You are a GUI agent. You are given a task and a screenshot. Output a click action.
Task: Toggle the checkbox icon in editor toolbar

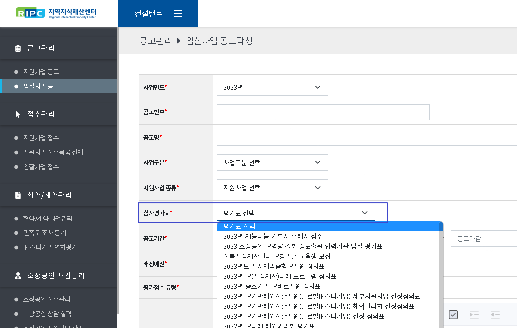click(x=453, y=314)
